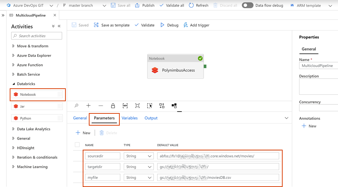Click the lock canvas icon

113,106
